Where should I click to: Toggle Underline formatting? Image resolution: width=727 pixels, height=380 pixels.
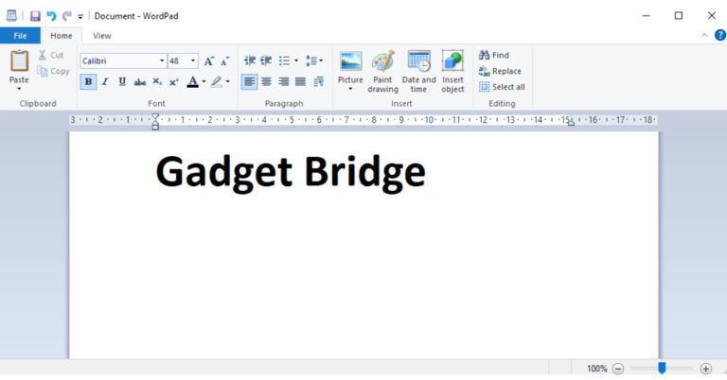coord(122,82)
